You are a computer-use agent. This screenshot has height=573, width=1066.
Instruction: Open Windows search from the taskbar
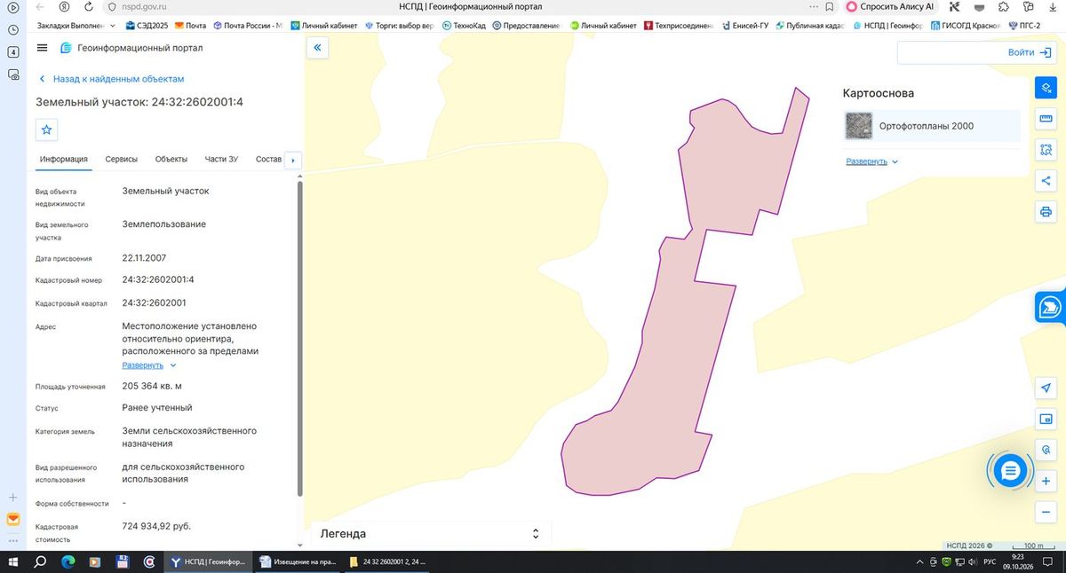coord(40,561)
